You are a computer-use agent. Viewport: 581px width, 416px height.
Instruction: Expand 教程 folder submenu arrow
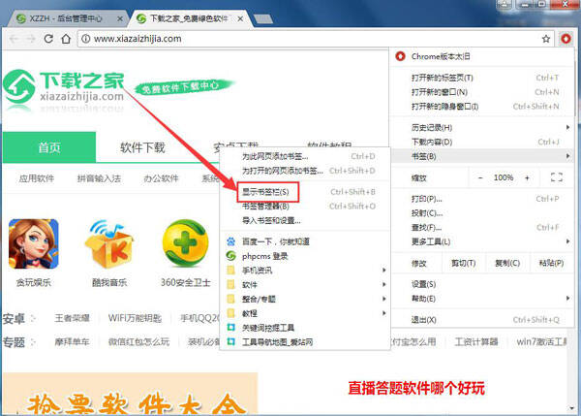383,313
